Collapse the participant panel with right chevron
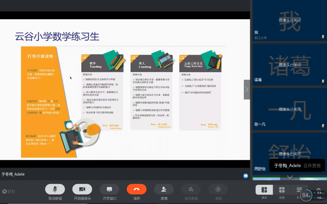 click(247, 89)
